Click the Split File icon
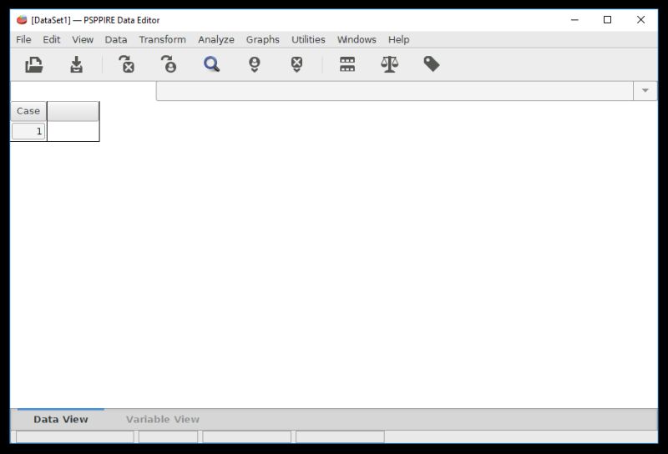668x454 pixels. (x=347, y=64)
